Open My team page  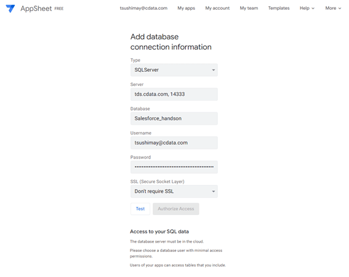coord(249,8)
